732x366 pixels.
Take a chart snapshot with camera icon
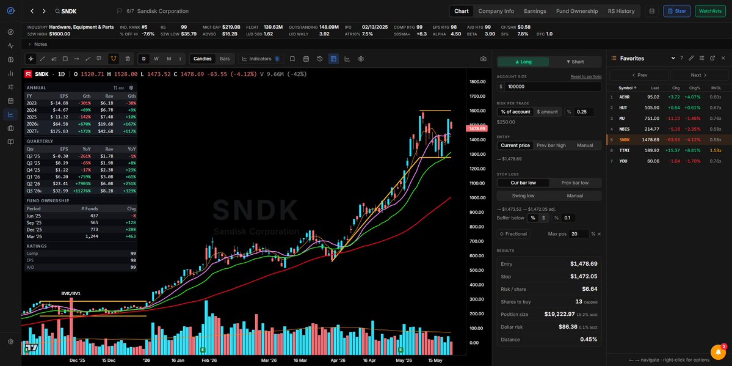pos(483,59)
